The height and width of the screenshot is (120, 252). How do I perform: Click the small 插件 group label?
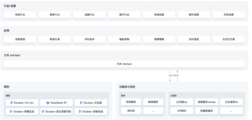123,96
